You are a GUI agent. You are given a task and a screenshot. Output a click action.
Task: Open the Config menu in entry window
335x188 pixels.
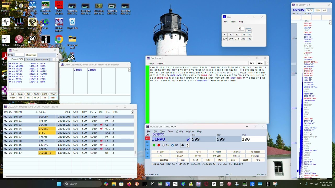click(x=180, y=131)
